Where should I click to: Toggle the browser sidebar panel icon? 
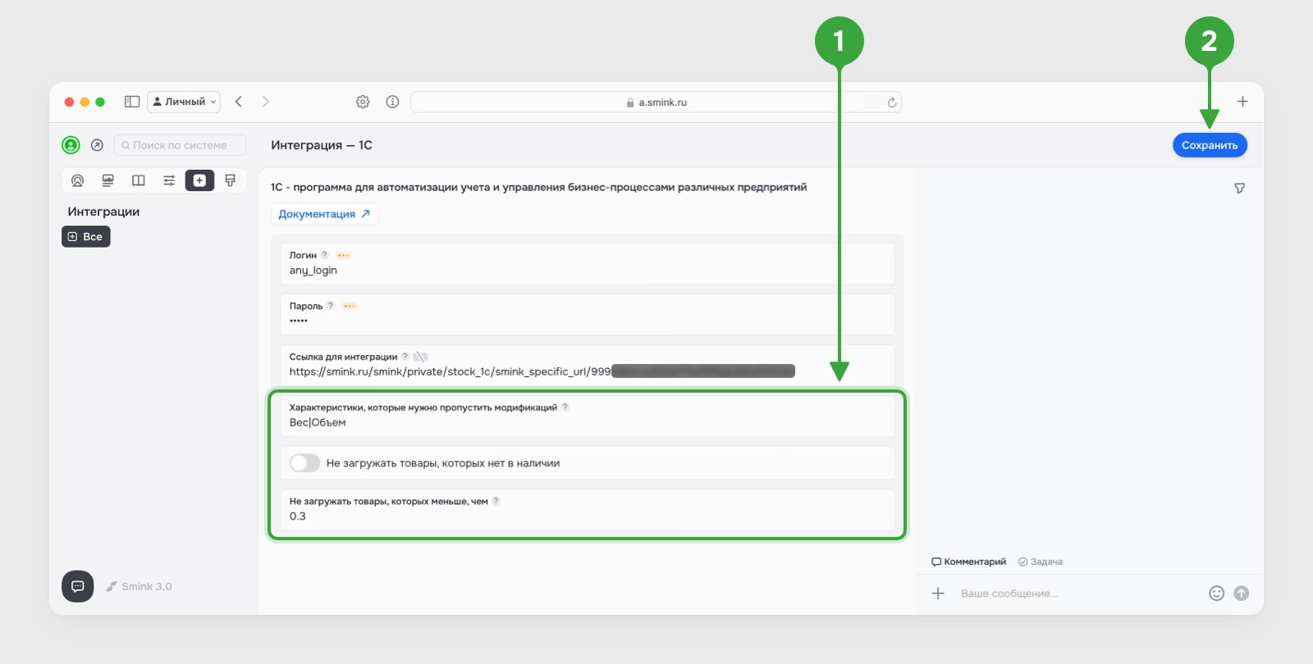[x=131, y=102]
